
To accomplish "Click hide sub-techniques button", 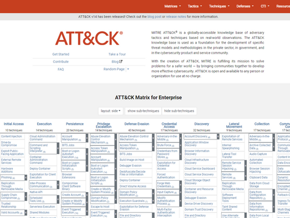I will pyautogui.click(x=179, y=111).
